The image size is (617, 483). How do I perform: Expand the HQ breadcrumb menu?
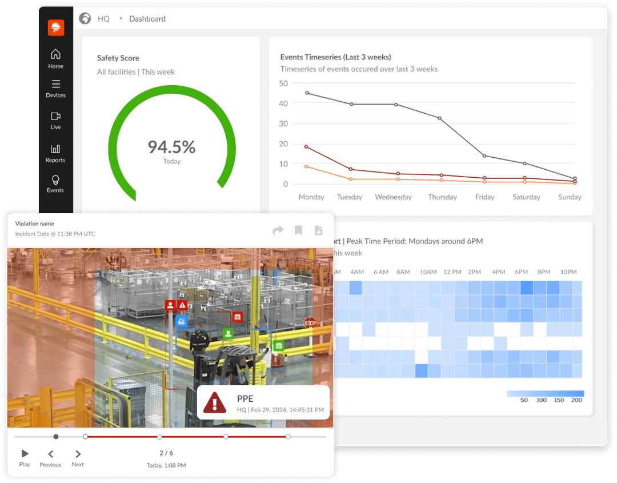pyautogui.click(x=103, y=18)
